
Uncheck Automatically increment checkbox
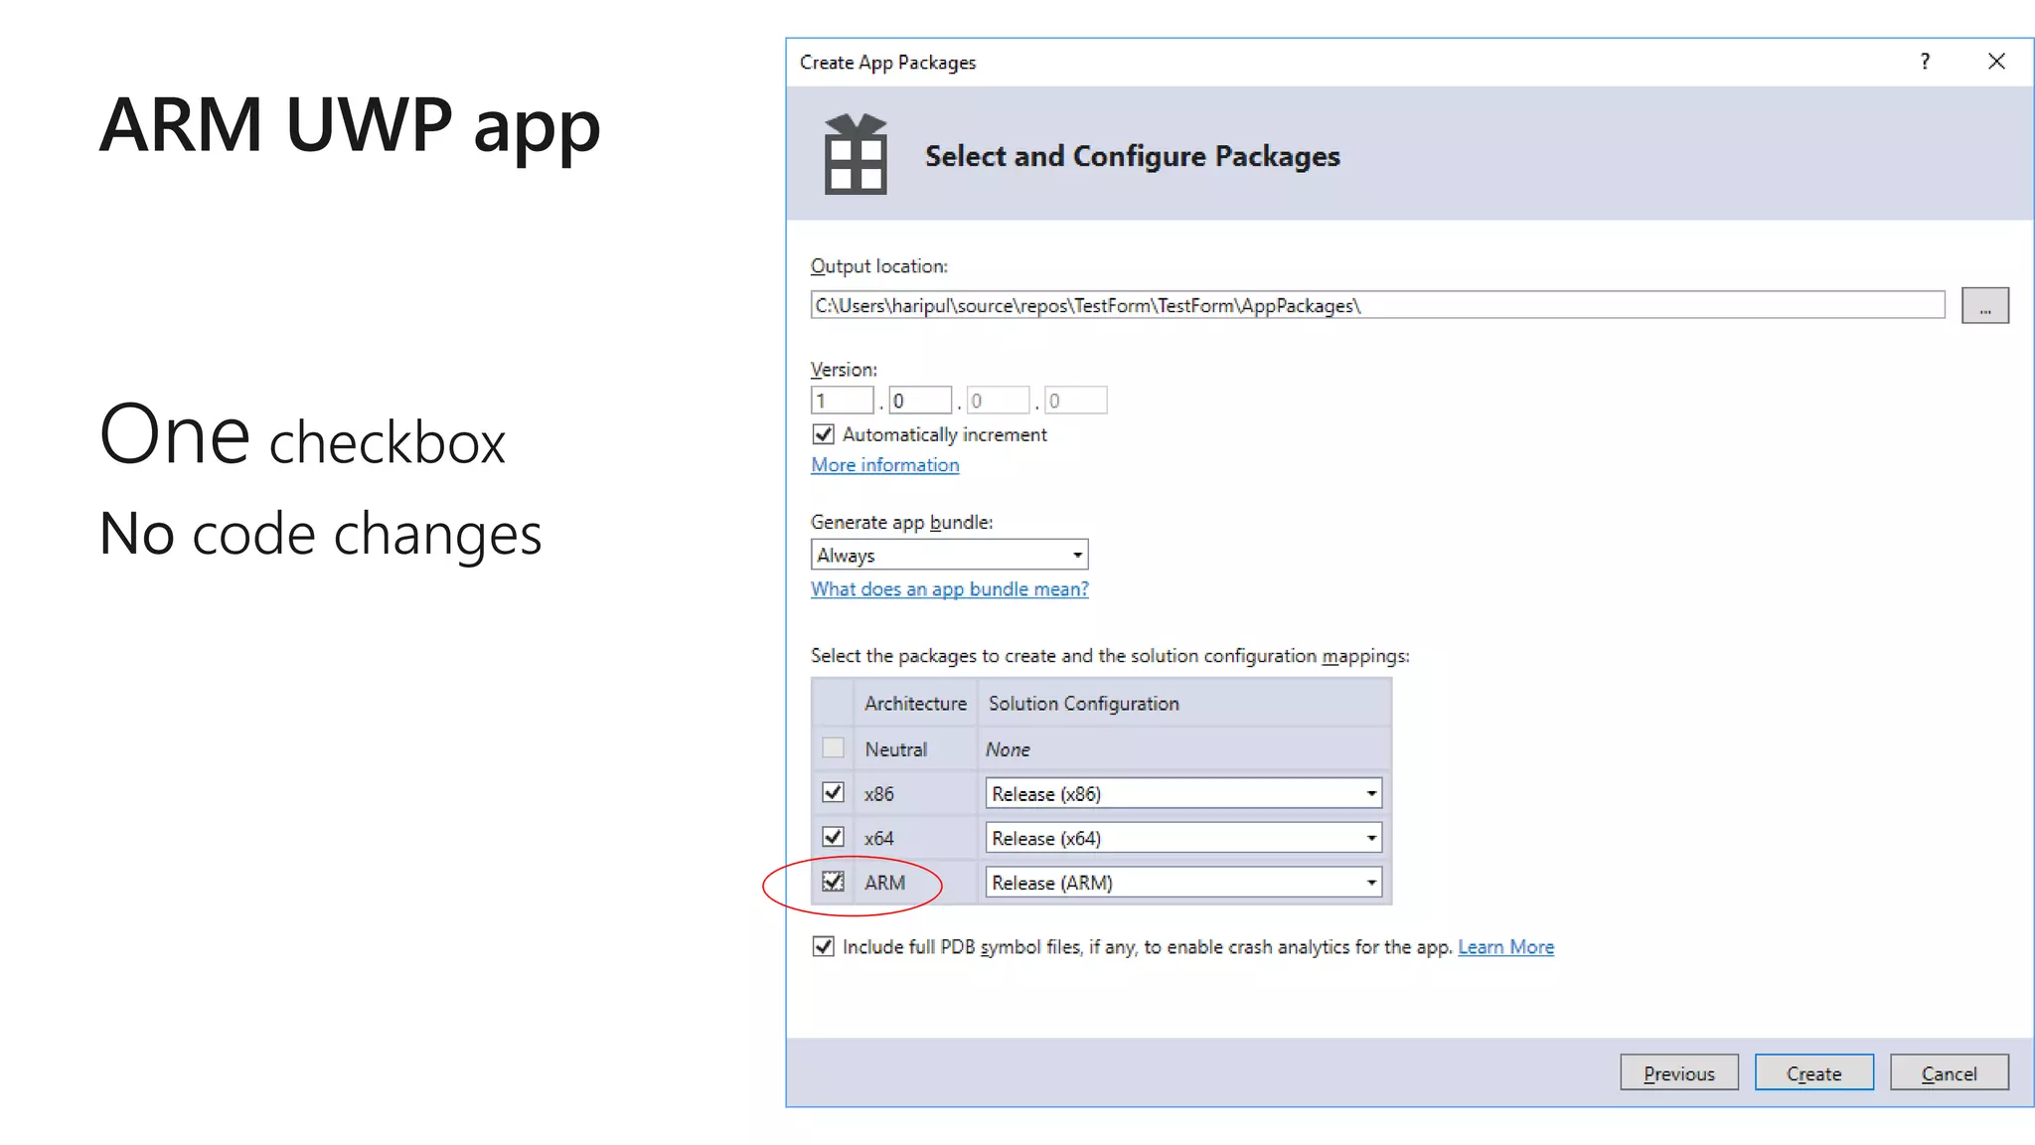(x=823, y=434)
